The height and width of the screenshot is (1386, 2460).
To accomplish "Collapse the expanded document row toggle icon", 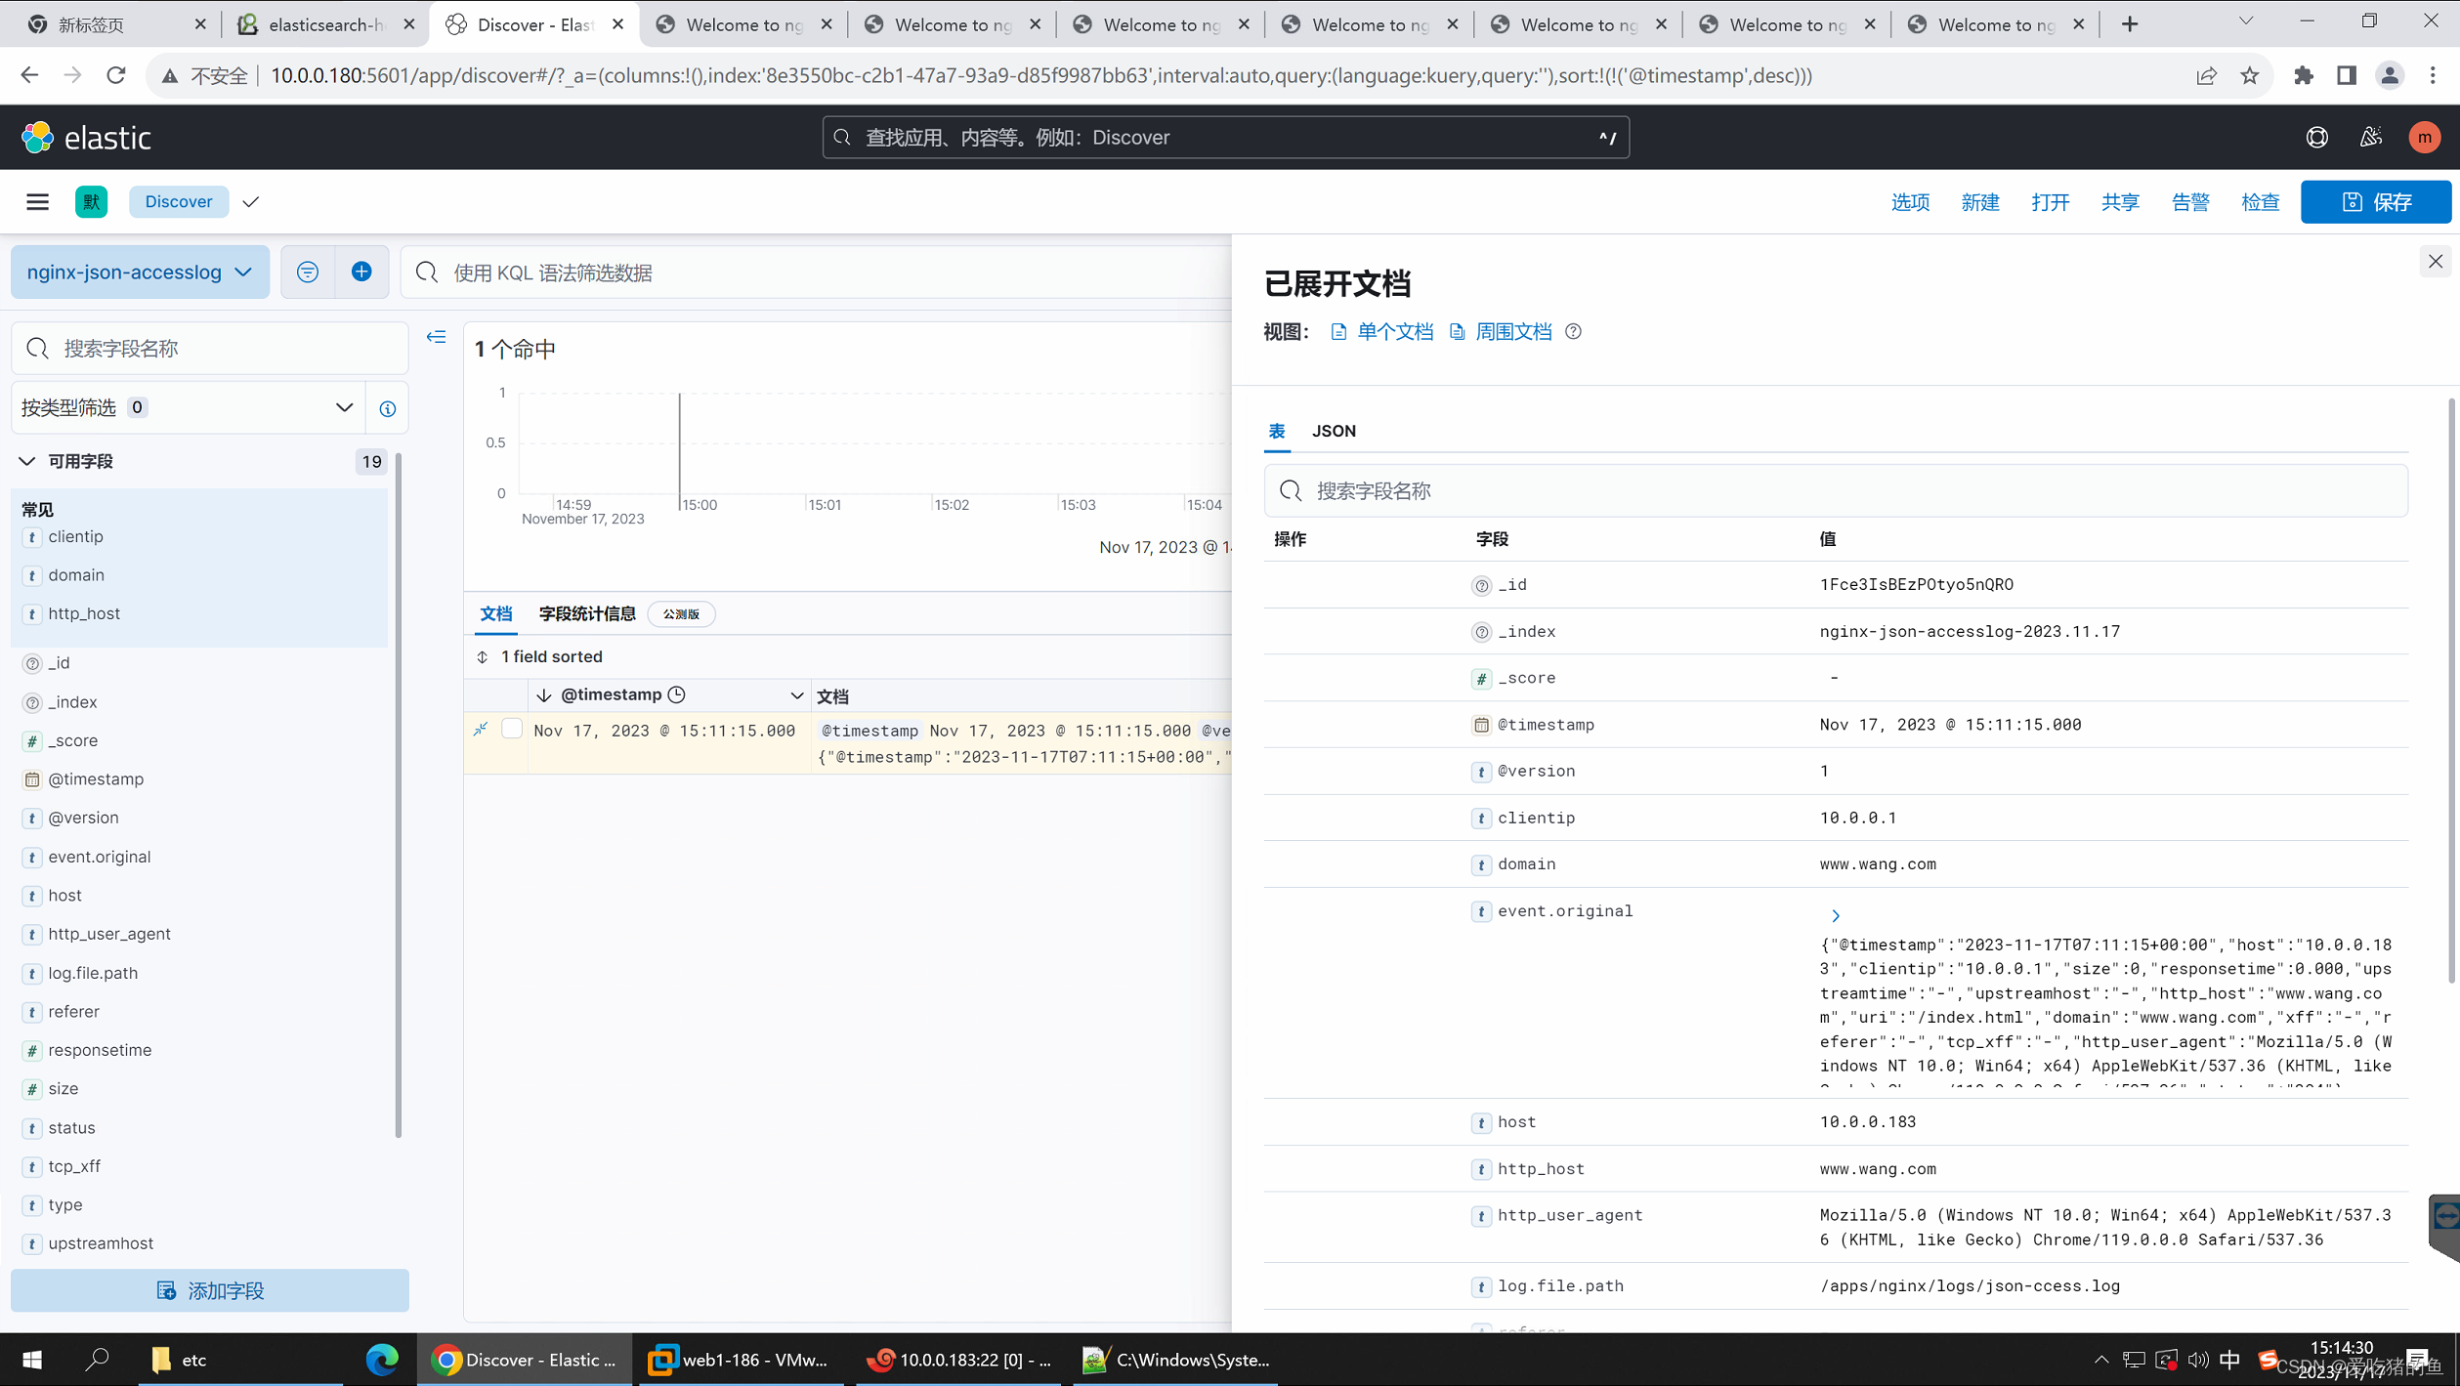I will [x=481, y=730].
